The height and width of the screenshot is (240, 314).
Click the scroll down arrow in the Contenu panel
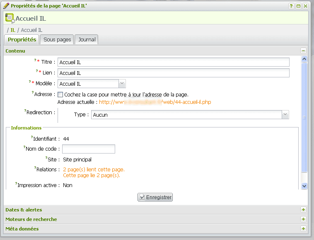pyautogui.click(x=304, y=186)
